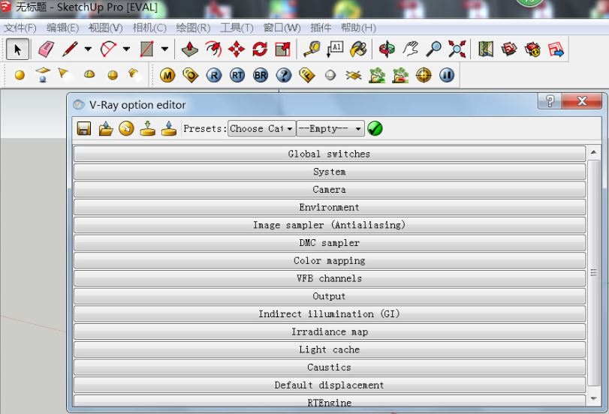This screenshot has height=414, width=609.
Task: Open the 相机(C) menu
Action: [x=149, y=28]
